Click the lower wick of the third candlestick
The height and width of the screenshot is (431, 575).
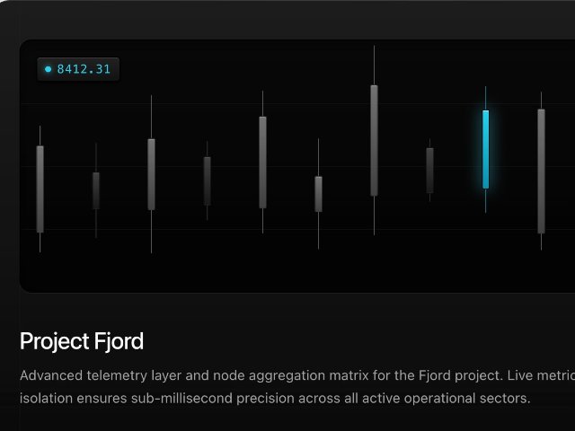click(x=152, y=232)
